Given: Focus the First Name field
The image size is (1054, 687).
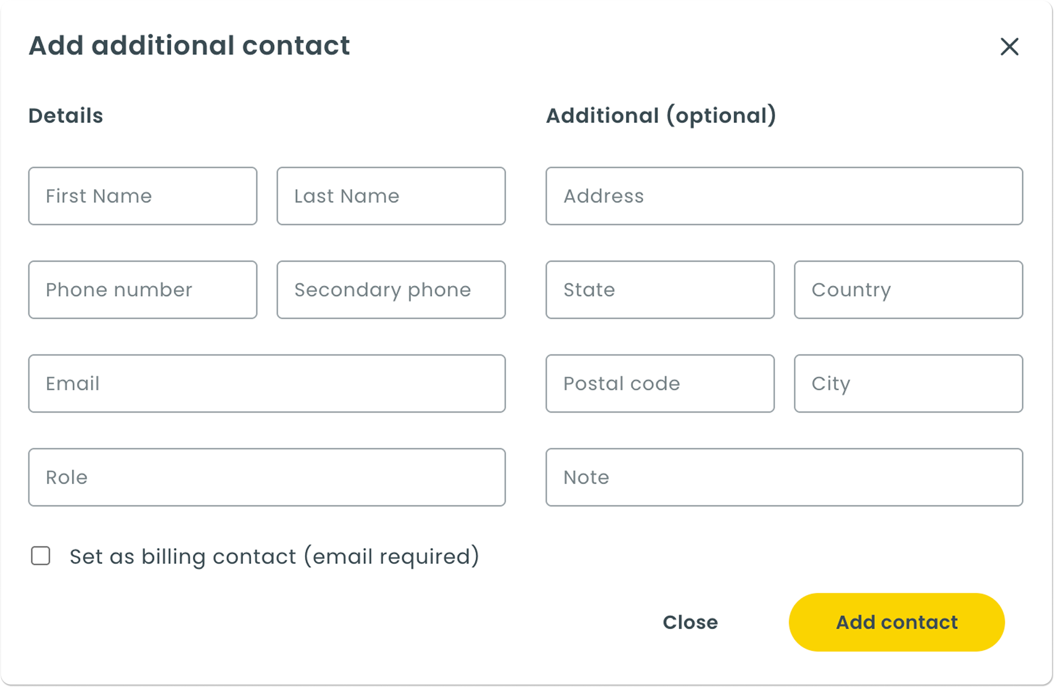Looking at the screenshot, I should pyautogui.click(x=143, y=196).
